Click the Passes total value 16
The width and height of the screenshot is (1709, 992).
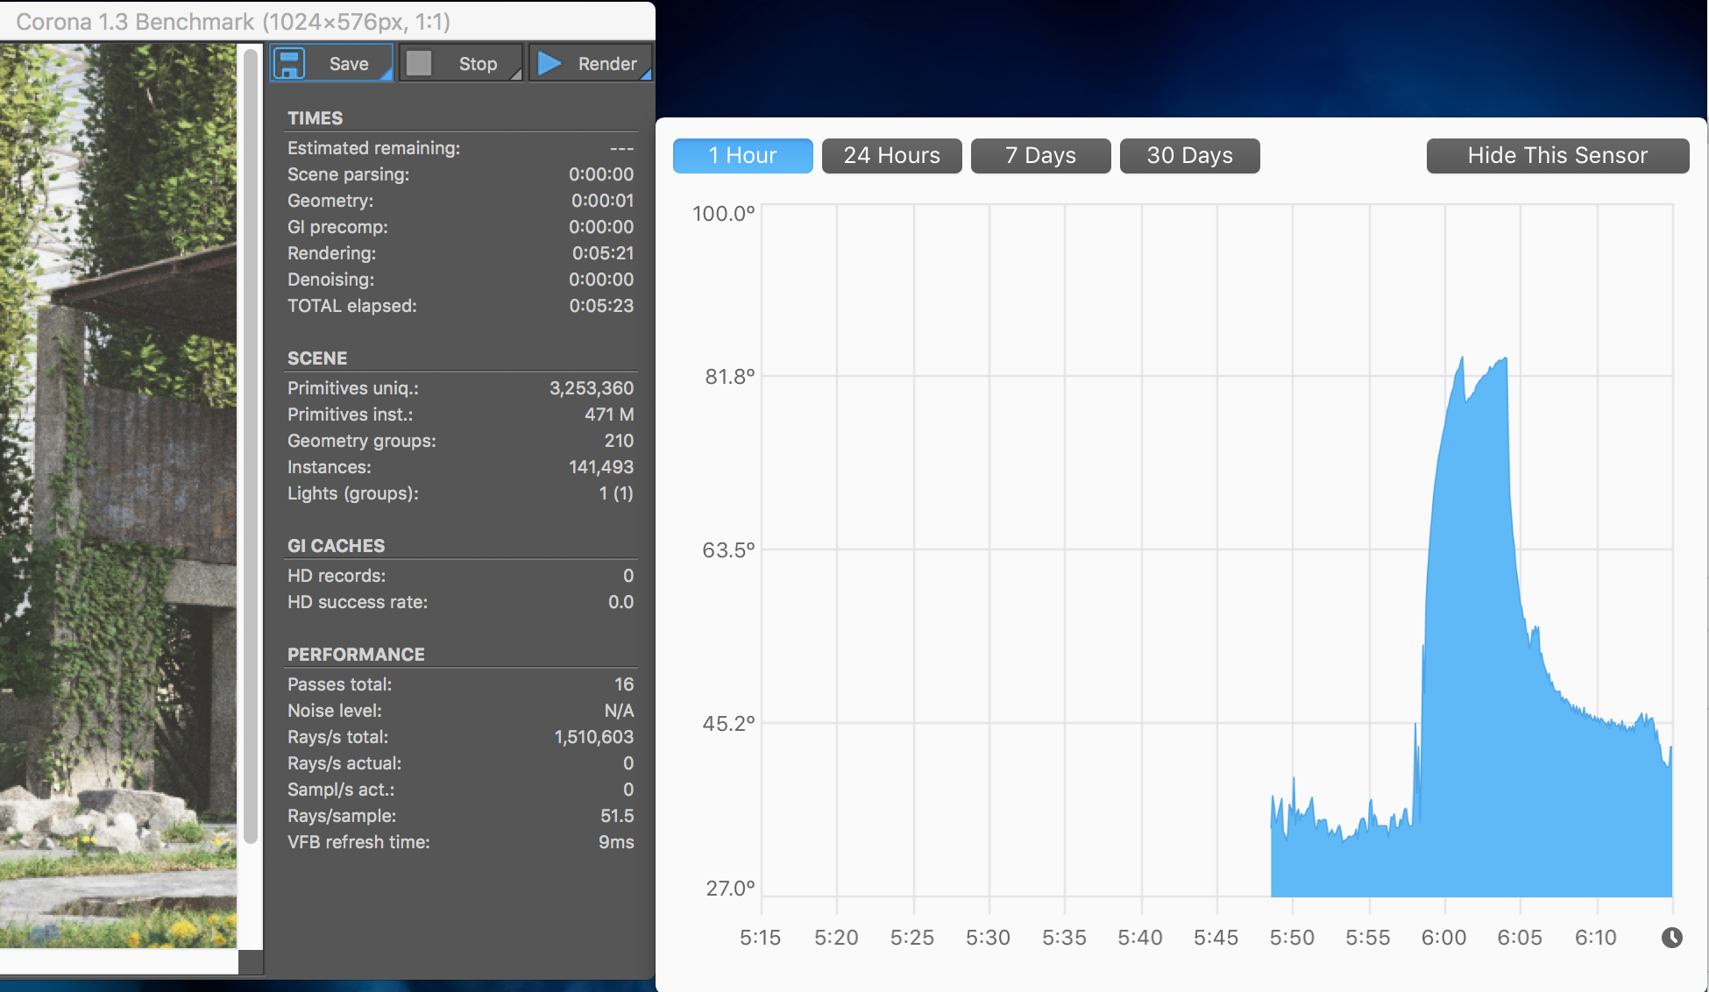coord(624,684)
